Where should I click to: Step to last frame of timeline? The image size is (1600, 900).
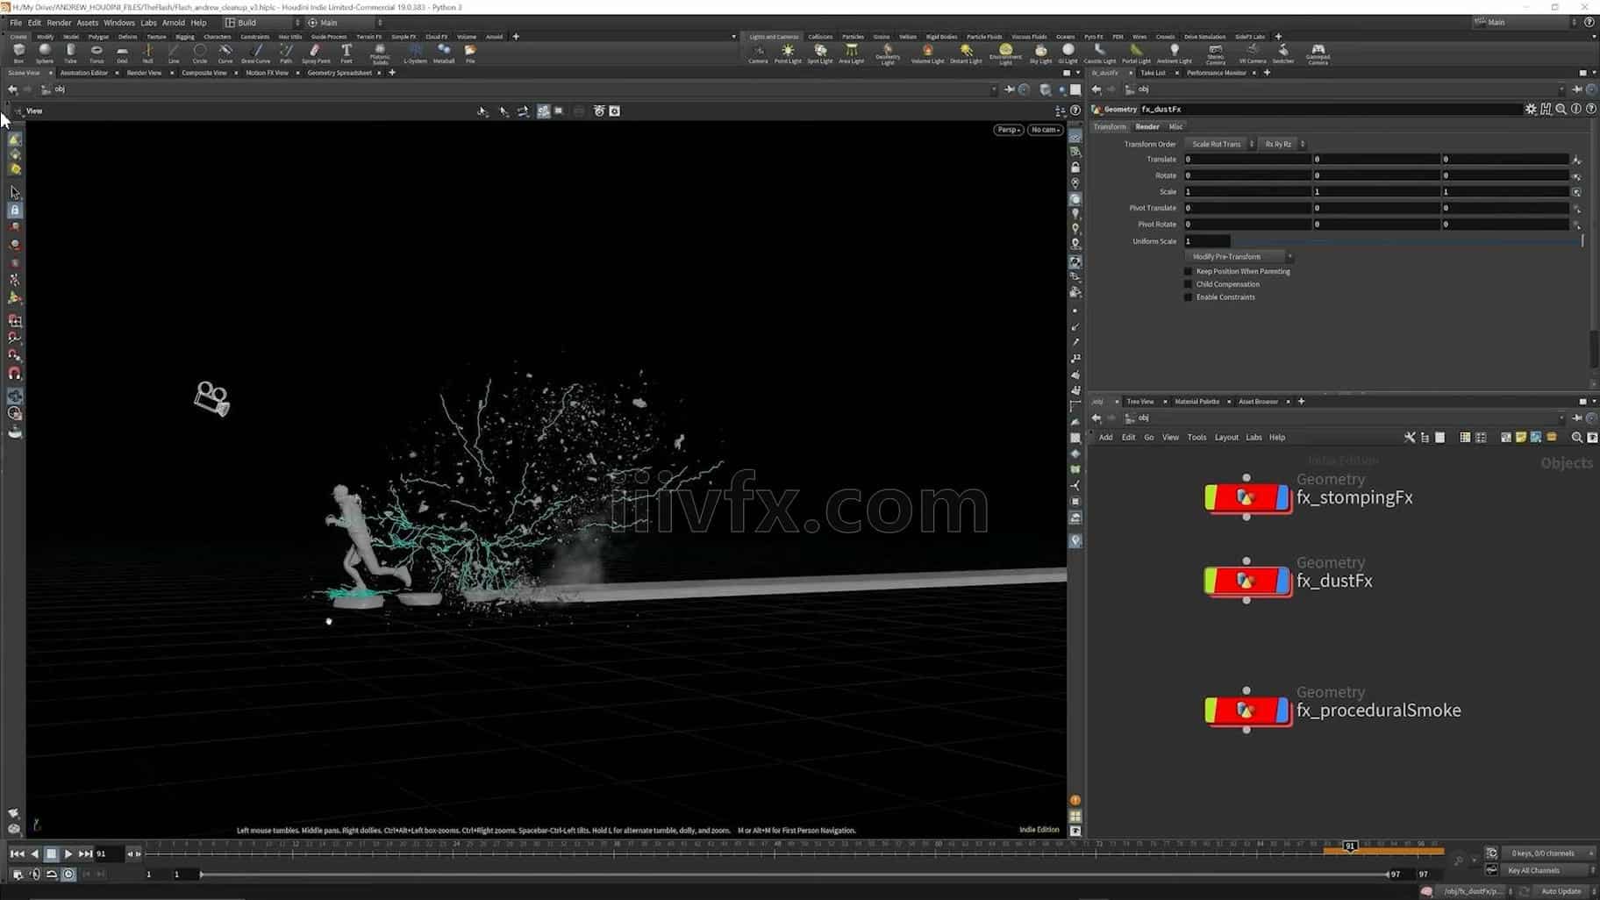click(x=85, y=854)
